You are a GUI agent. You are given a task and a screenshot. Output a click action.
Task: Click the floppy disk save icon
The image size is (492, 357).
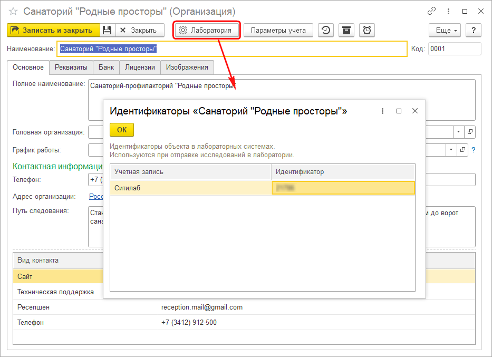(107, 30)
